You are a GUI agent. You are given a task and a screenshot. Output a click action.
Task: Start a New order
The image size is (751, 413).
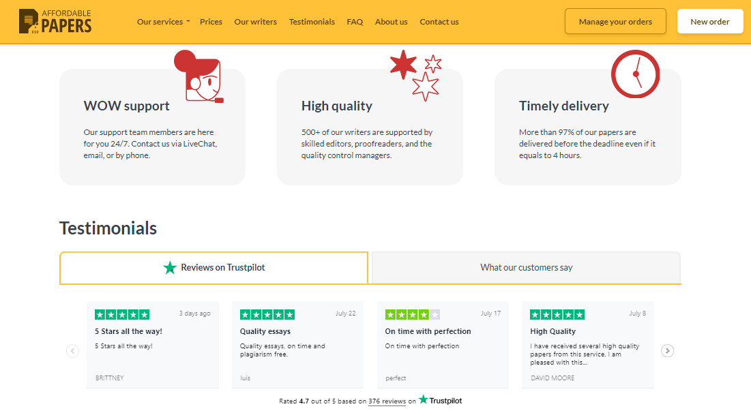click(709, 22)
